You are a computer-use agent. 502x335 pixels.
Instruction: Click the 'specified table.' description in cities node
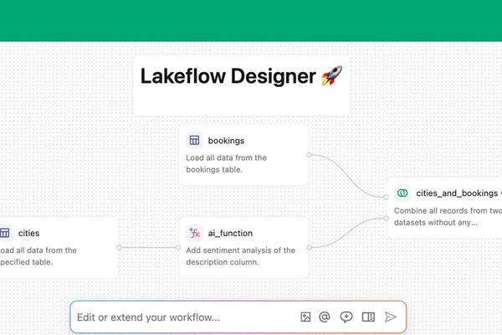[x=26, y=262]
